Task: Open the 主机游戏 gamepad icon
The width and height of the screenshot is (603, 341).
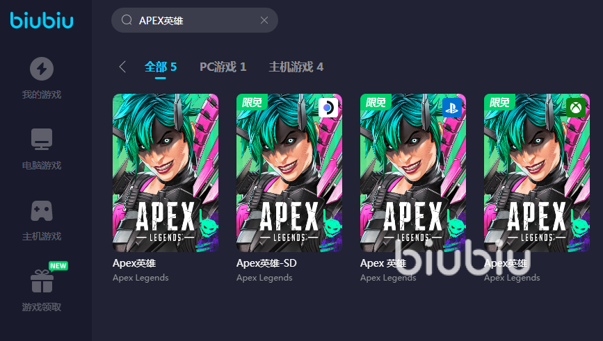Action: [x=42, y=211]
